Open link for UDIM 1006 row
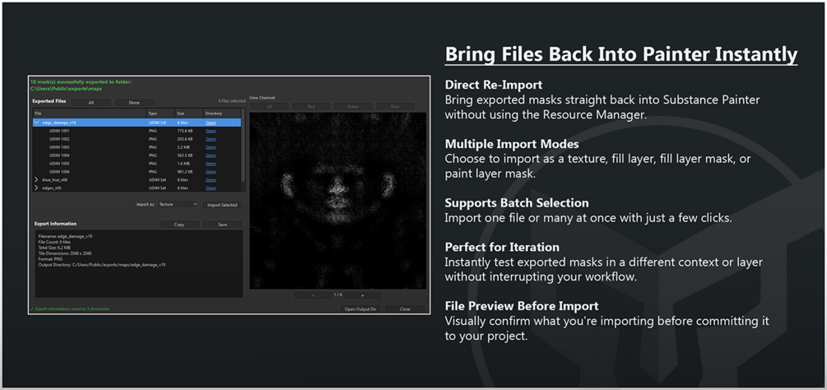The image size is (827, 390). tap(211, 172)
